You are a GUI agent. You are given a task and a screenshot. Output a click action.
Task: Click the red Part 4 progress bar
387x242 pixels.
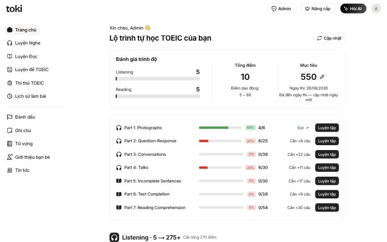click(x=220, y=167)
